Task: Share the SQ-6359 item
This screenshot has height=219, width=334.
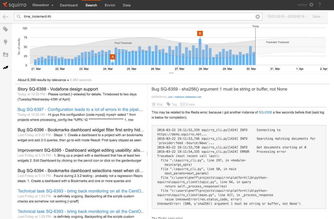Action: [187, 104]
